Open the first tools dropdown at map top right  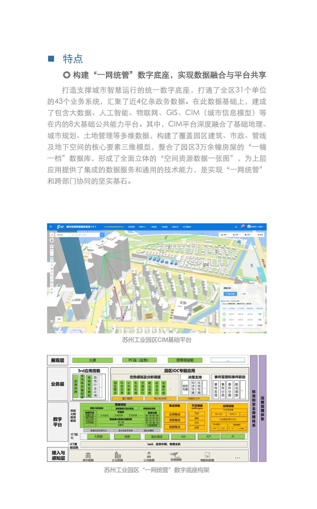224,235
